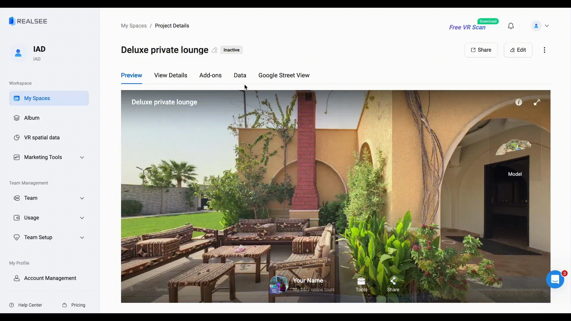The image size is (571, 321).
Task: Open the Album section in the sidebar
Action: click(x=32, y=118)
